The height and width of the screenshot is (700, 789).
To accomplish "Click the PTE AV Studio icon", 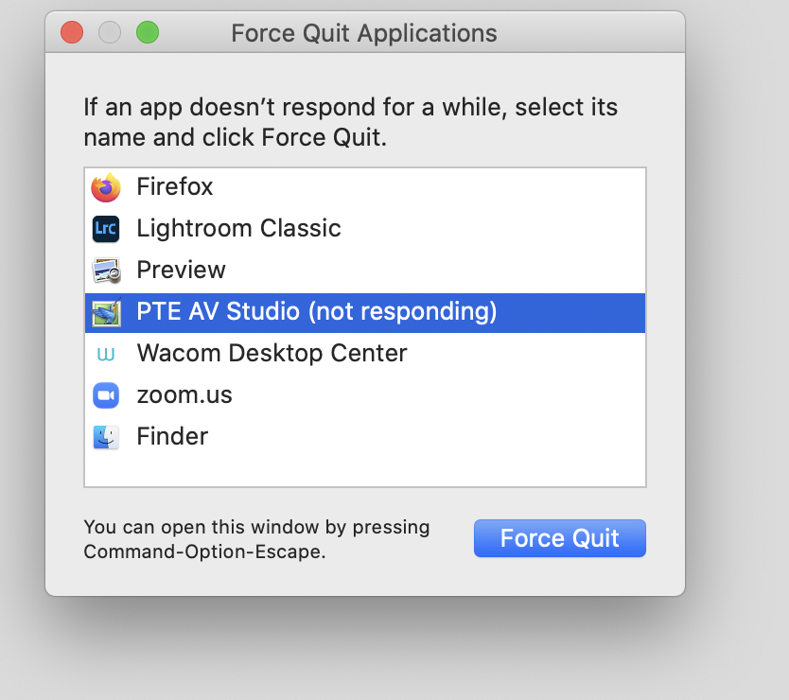I will pos(106,312).
